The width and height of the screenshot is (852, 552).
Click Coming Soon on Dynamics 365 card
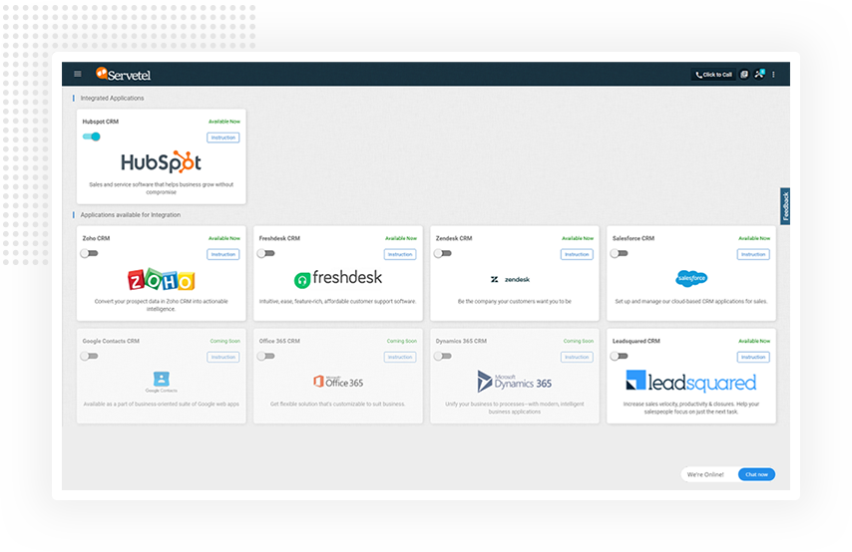579,341
